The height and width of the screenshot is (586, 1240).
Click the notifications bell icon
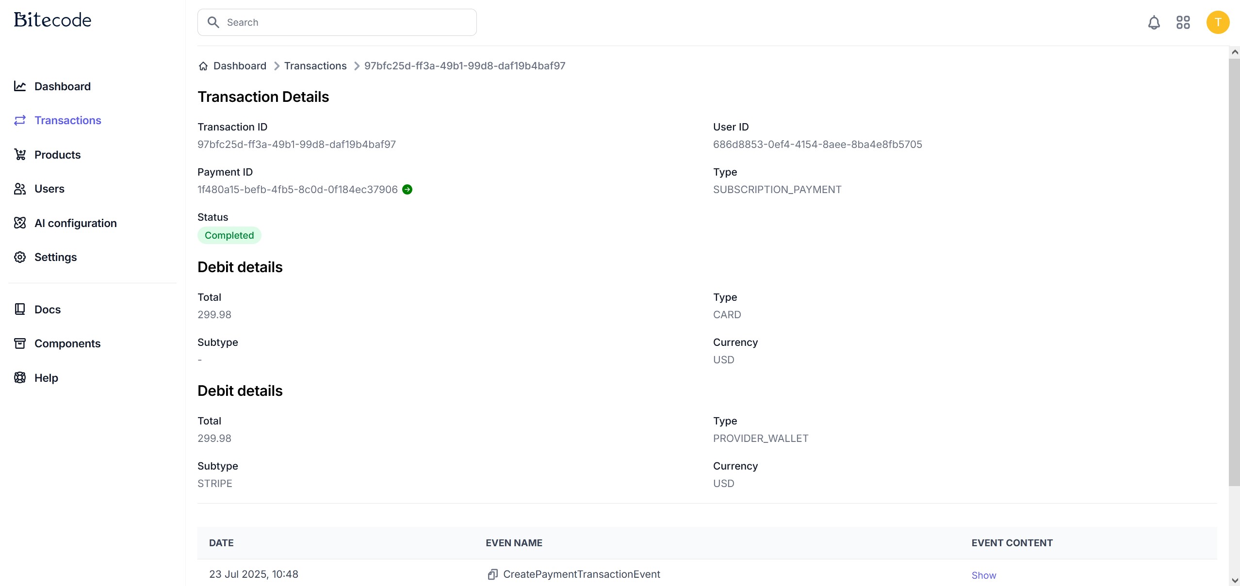coord(1154,22)
